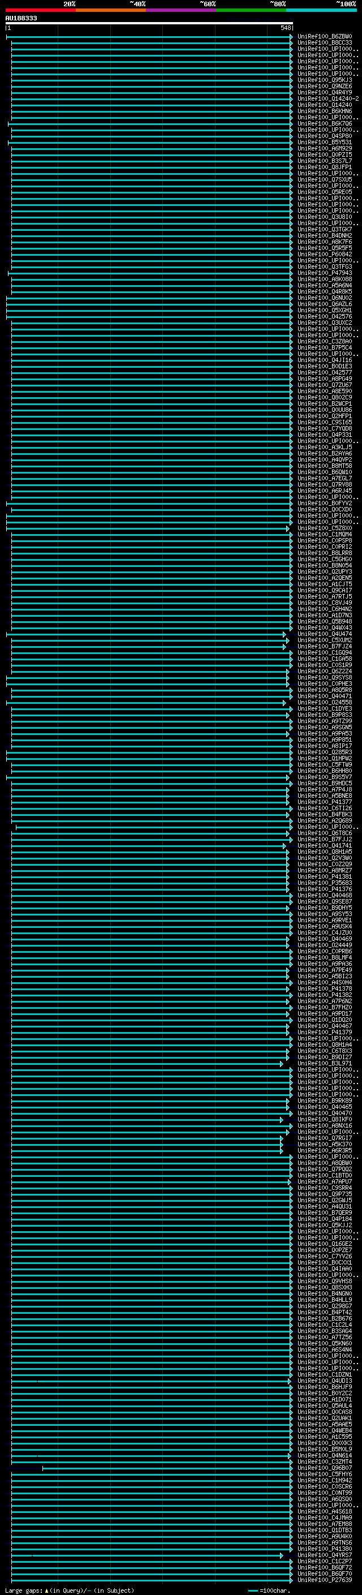Click the cyan ~100% identity legend bar
The width and height of the screenshot is (362, 1595).
[321, 10]
